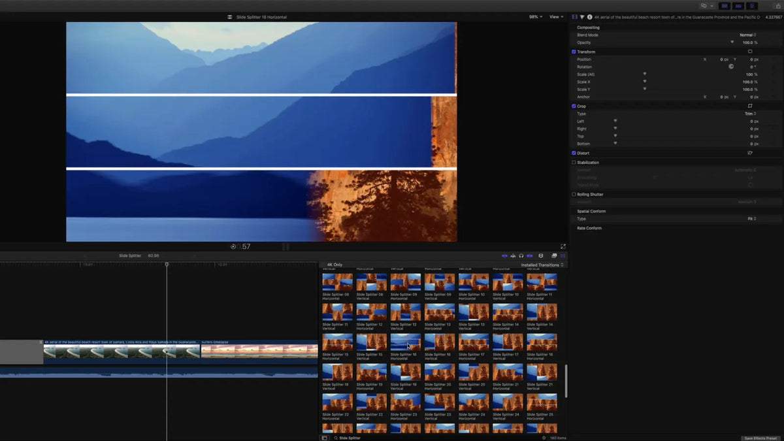Open the Effects browser icon
The image size is (784, 441).
[x=554, y=256]
